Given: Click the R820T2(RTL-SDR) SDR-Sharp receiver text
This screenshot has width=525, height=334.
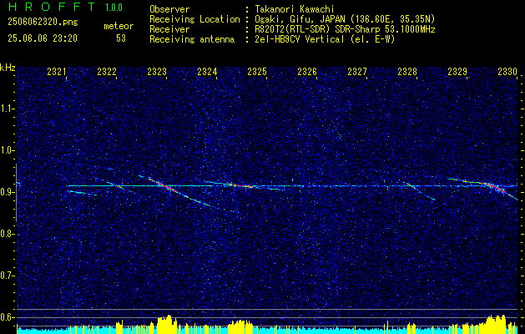Looking at the screenshot, I should [345, 29].
